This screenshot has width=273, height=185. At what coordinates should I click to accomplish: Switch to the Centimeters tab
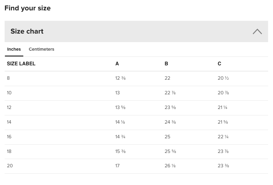click(41, 49)
